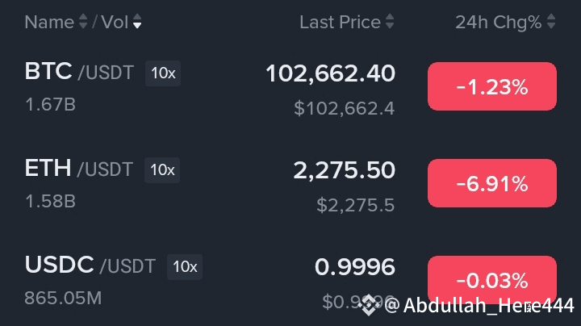Viewport: 581px width, 326px height.
Task: Sort by 24h Chg% header
Action: coord(498,22)
